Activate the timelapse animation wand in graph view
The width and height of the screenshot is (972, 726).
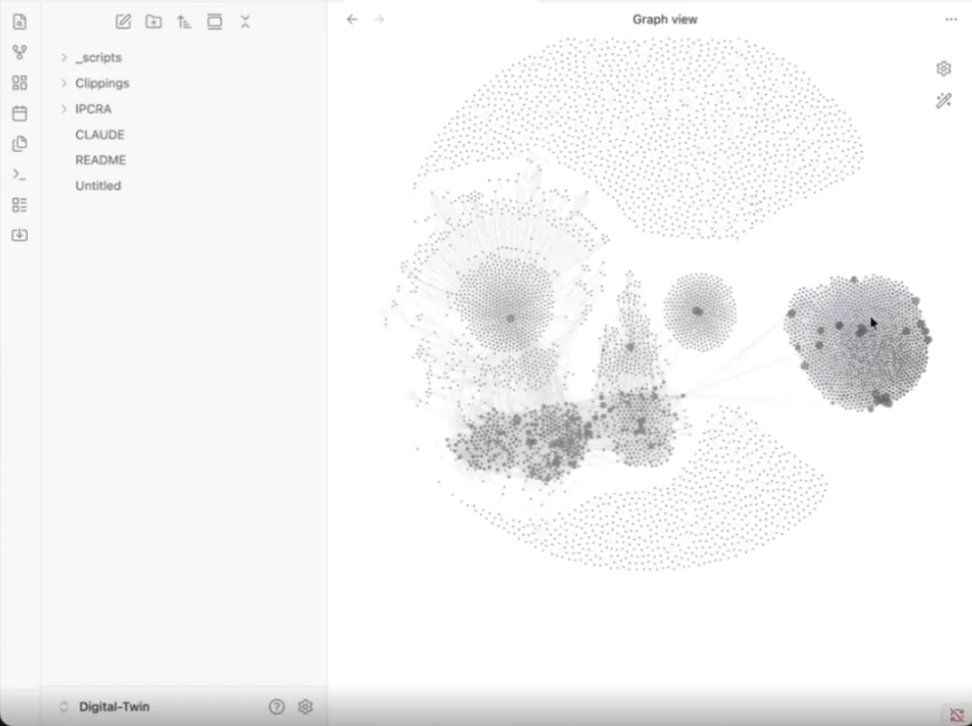[x=942, y=100]
